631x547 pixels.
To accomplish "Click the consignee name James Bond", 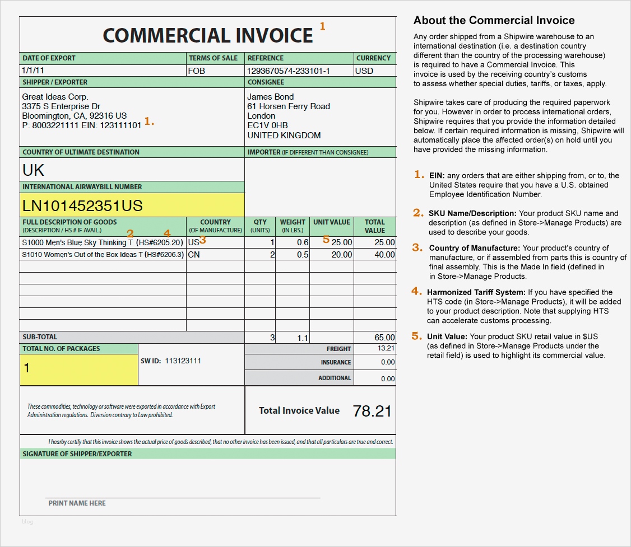I will (x=267, y=96).
